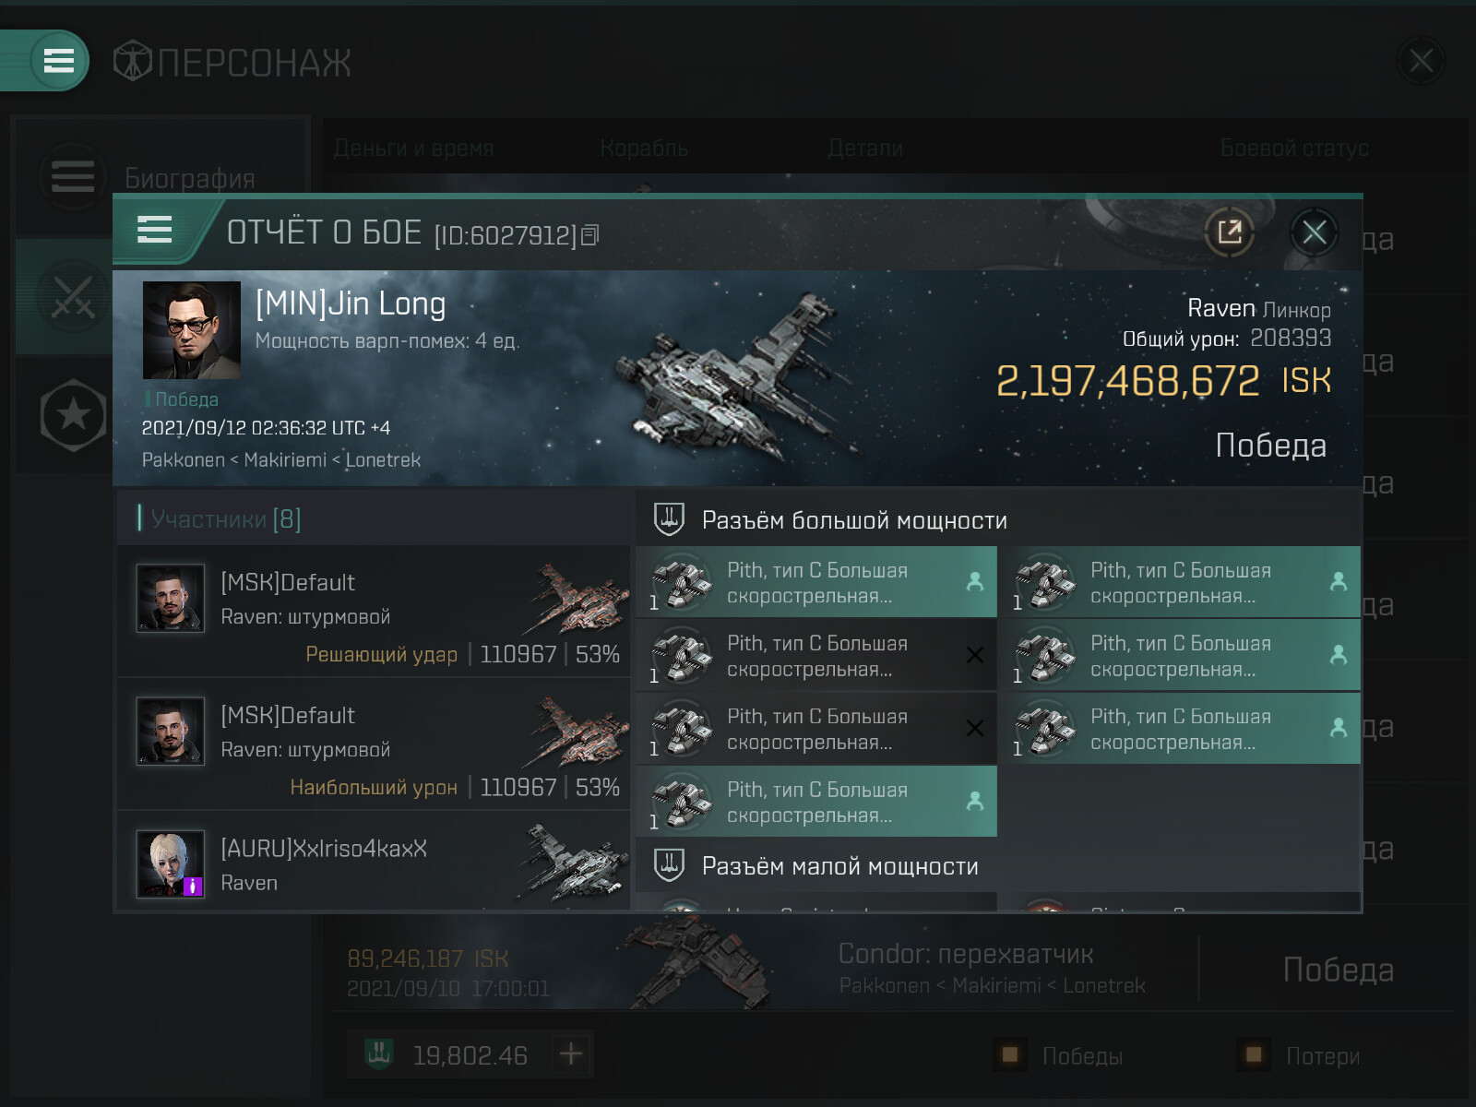Switch to the Боевой статус tab

click(1293, 149)
